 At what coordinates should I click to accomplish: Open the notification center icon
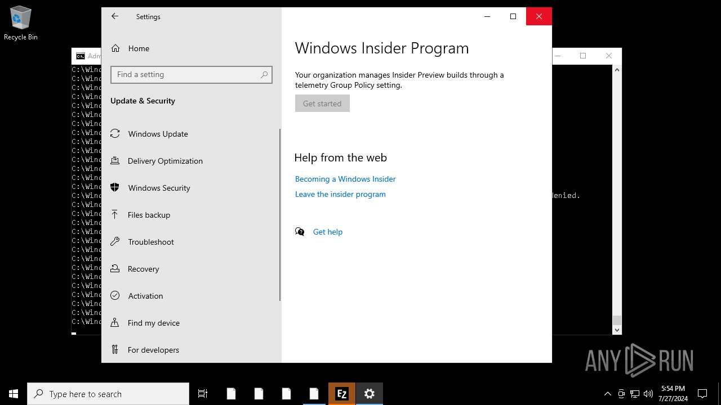point(702,394)
